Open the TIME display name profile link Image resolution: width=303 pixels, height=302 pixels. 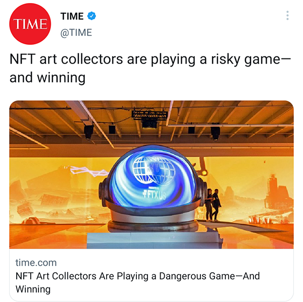72,16
